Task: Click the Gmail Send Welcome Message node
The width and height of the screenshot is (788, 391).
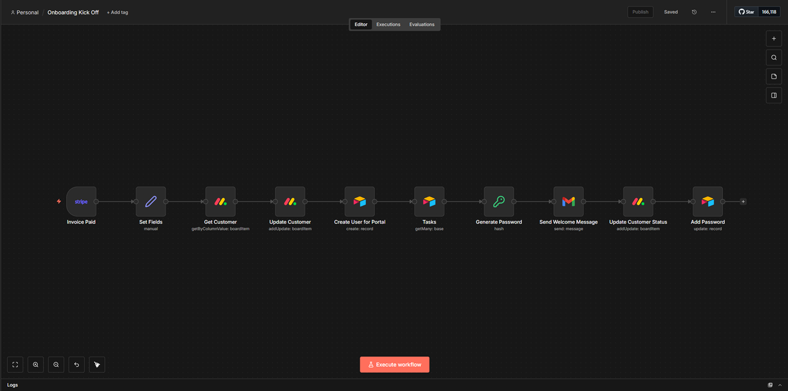Action: click(x=568, y=202)
